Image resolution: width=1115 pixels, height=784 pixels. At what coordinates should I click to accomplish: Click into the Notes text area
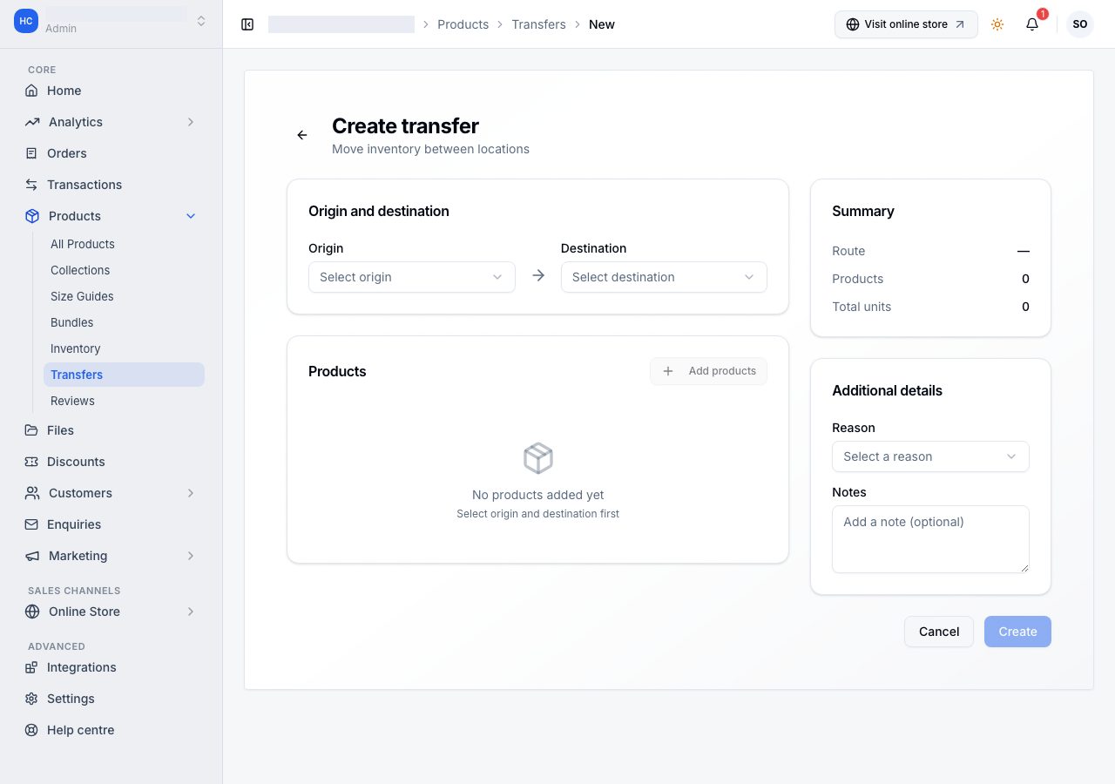point(930,539)
